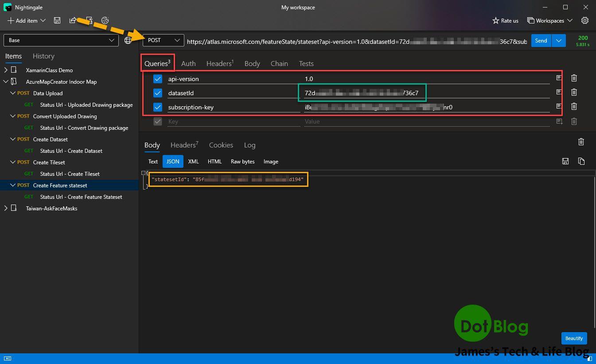
Task: Delete the datasetId query row
Action: 574,92
